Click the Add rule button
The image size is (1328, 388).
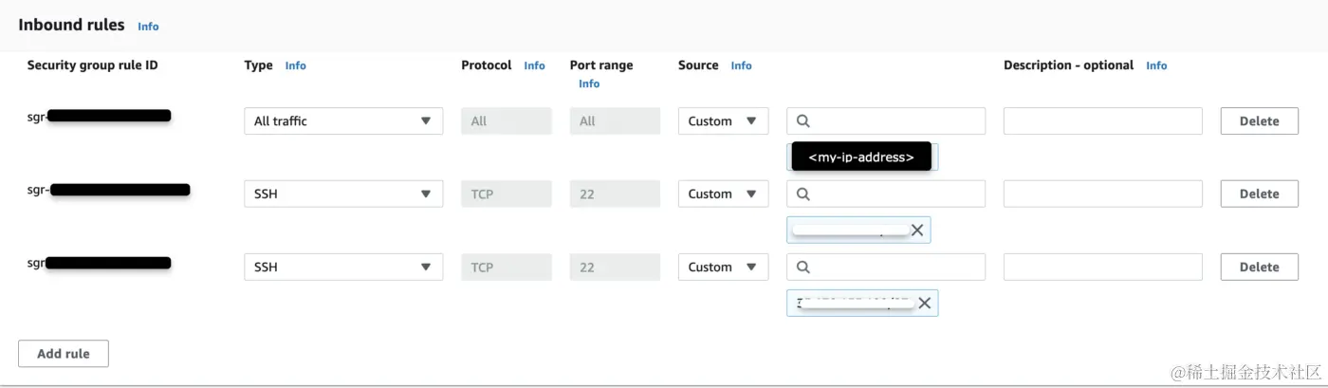pos(64,354)
